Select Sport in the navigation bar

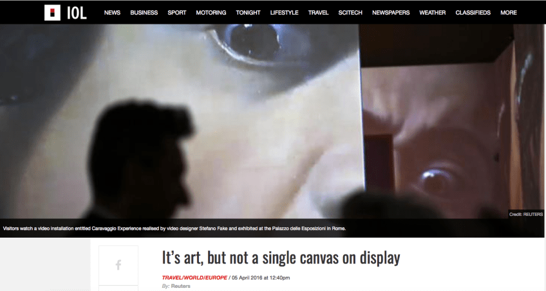[177, 13]
